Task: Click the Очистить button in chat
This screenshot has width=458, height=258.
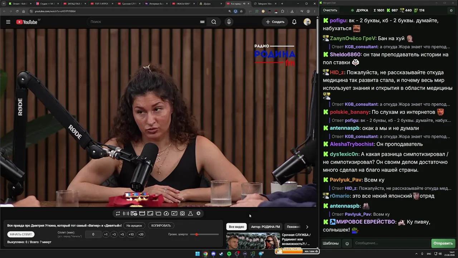Action: pos(330,10)
